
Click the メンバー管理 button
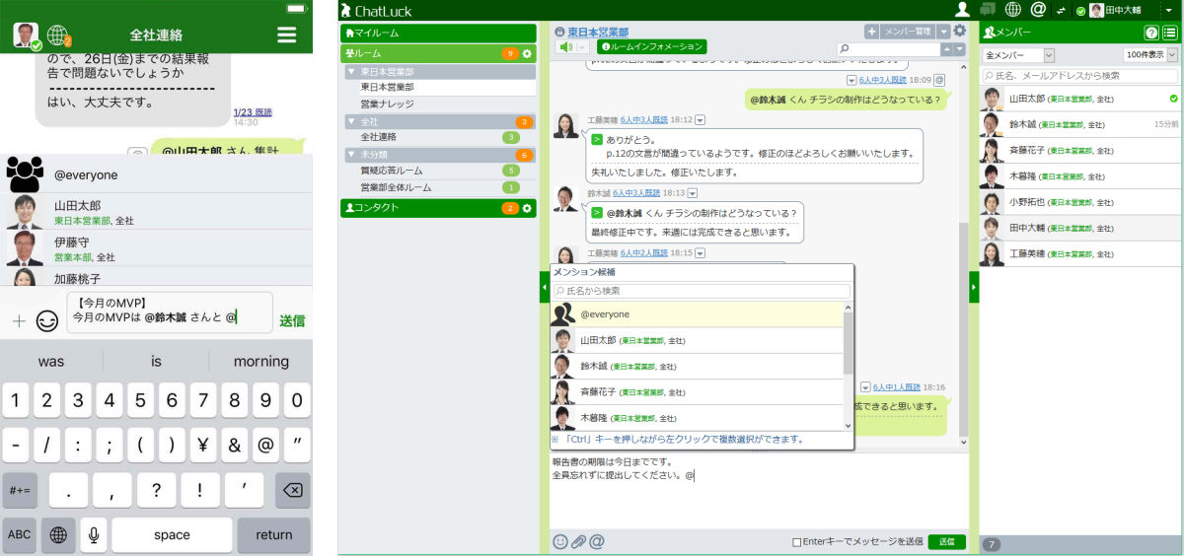(907, 32)
